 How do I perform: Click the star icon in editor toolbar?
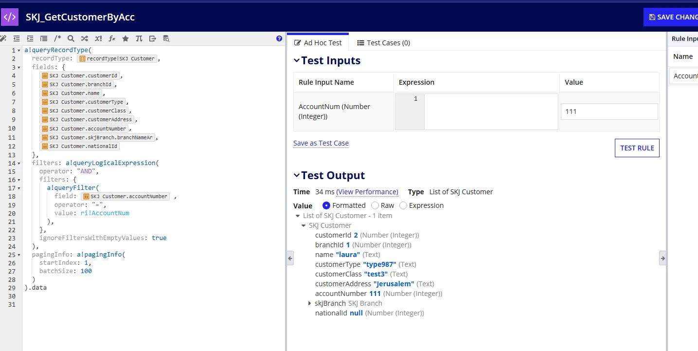125,38
